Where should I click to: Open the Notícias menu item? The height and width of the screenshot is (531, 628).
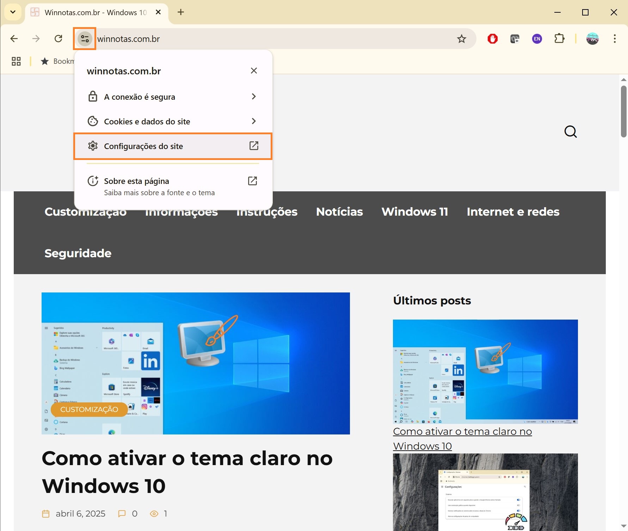(339, 212)
